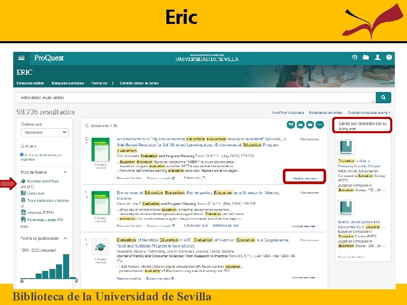Viewport: 407px width, 305px height.
Task: Click 'Modificar búsqueda' link
Action: pos(288,112)
